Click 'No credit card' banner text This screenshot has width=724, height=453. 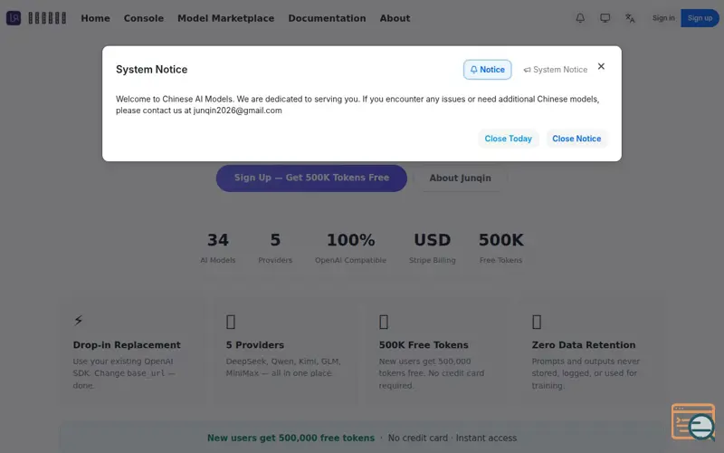[418, 438]
